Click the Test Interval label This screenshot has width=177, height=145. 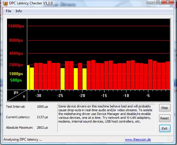point(16,107)
